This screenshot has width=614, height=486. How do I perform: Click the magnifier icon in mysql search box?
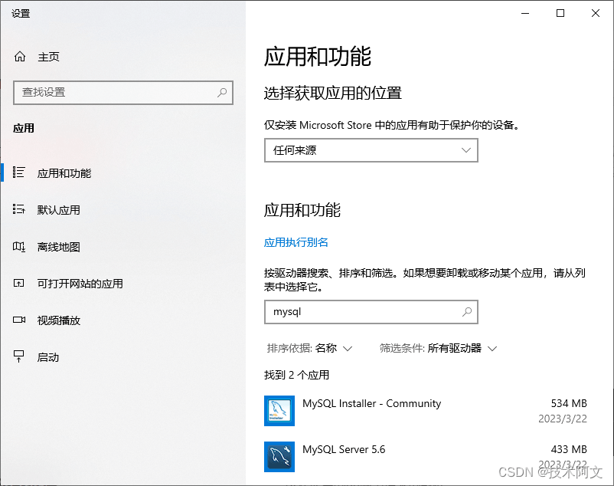coord(467,312)
